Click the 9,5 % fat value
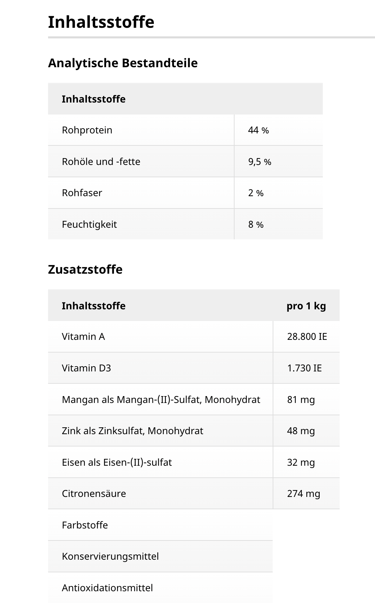The height and width of the screenshot is (607, 375). pyautogui.click(x=260, y=162)
